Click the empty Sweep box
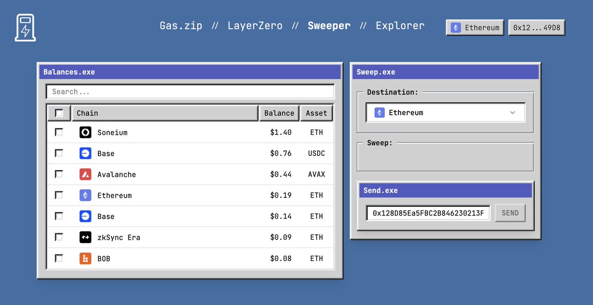The height and width of the screenshot is (305, 593). click(445, 157)
